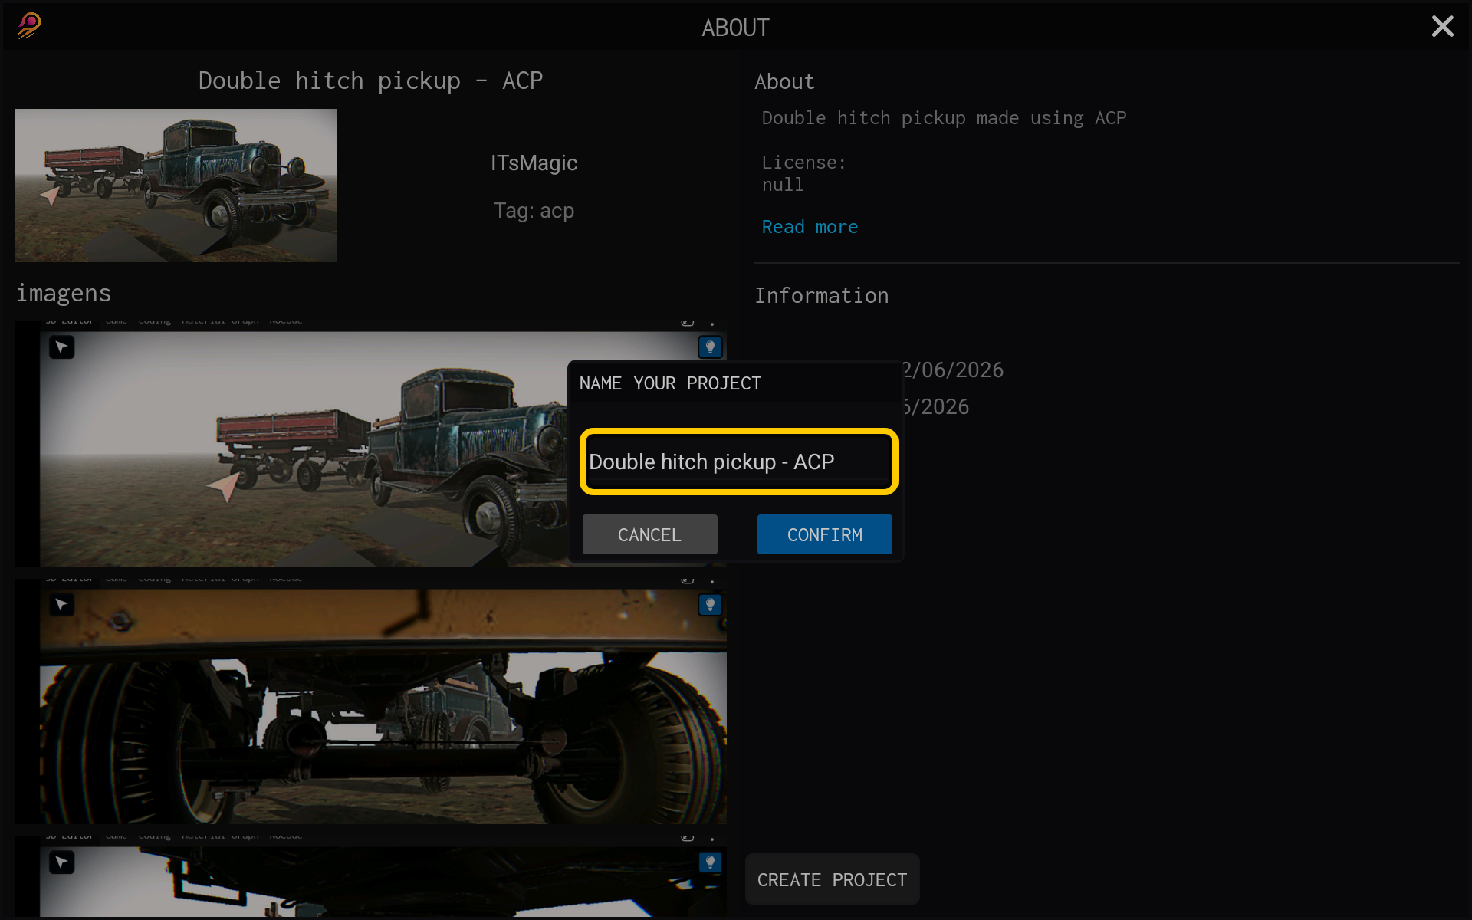Click the 'ABOUT' header title

(x=735, y=28)
